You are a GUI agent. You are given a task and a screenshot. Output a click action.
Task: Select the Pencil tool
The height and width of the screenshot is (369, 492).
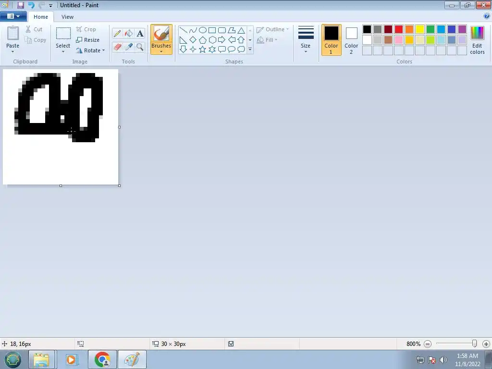(117, 33)
